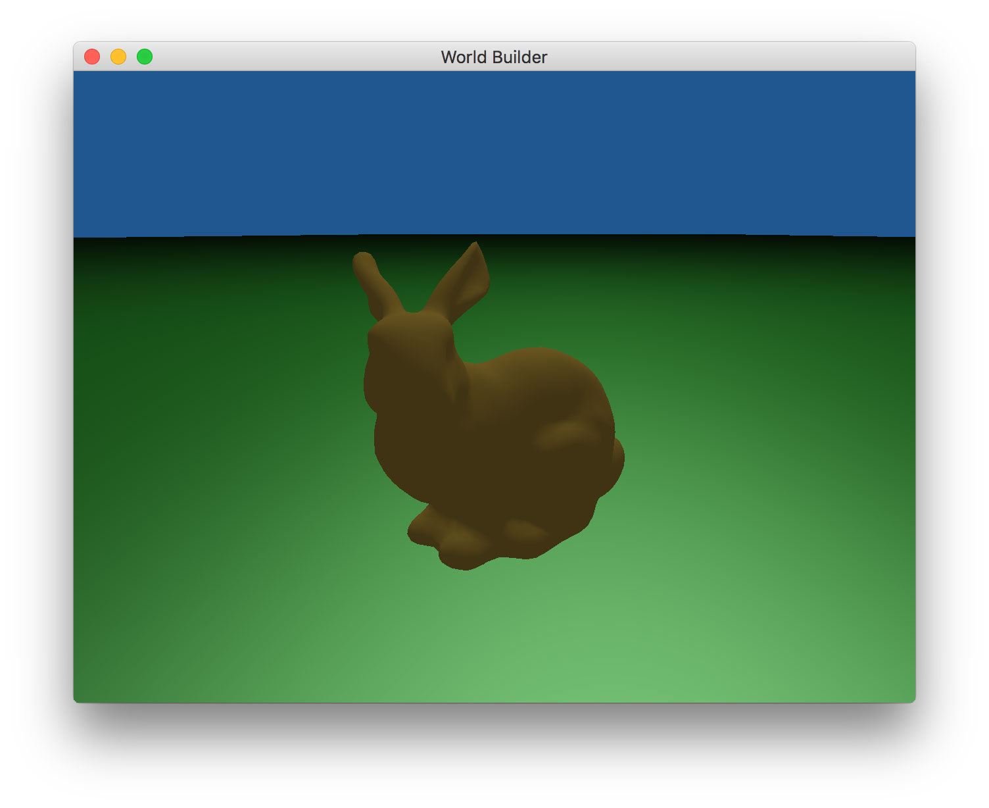Maximize the World Builder window
This screenshot has width=989, height=808.
[145, 57]
